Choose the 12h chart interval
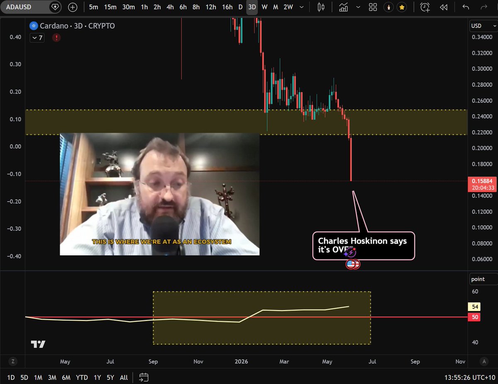498x384 pixels. 211,7
